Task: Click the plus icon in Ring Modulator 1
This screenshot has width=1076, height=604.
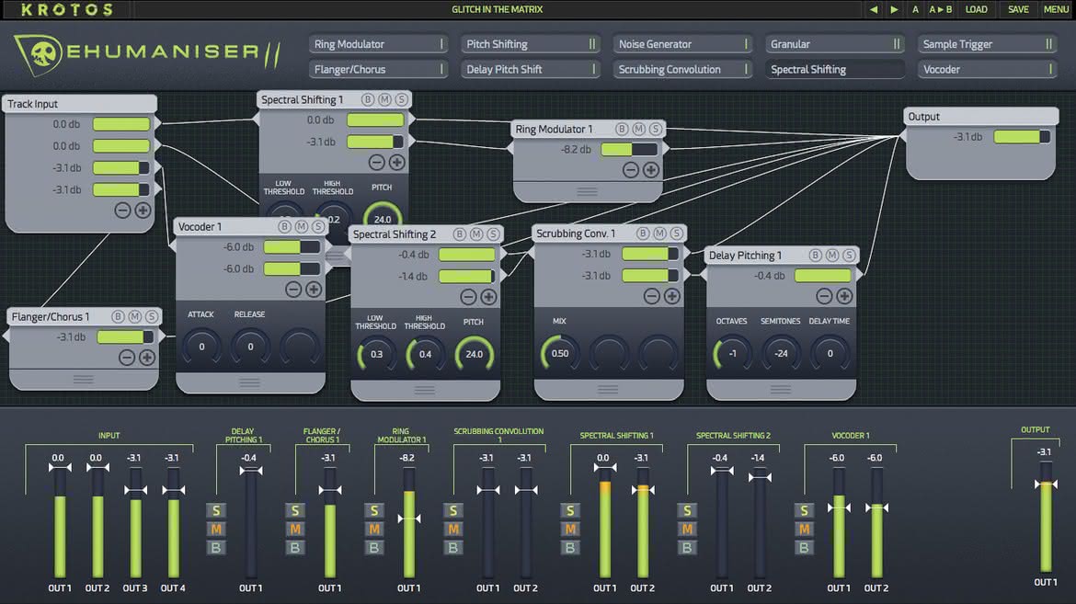Action: point(650,169)
